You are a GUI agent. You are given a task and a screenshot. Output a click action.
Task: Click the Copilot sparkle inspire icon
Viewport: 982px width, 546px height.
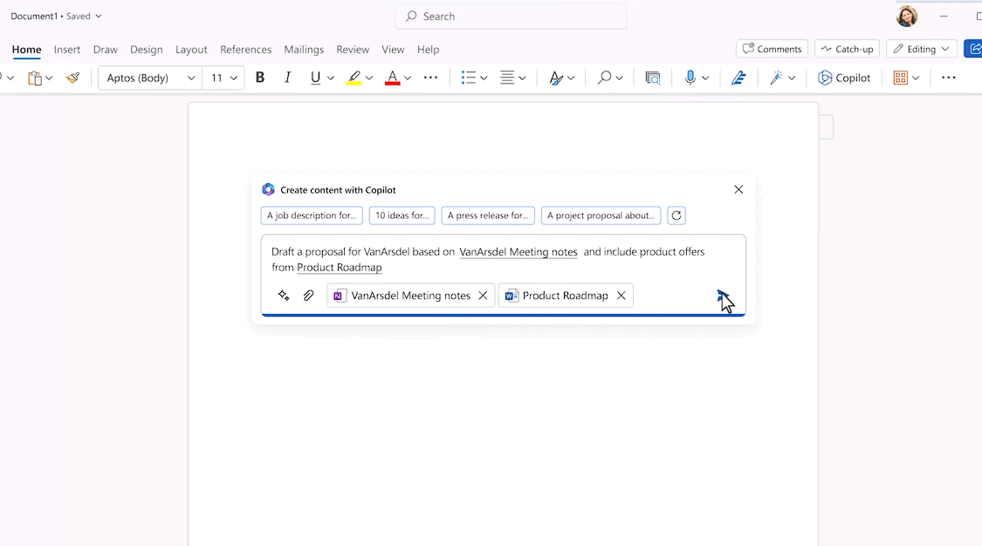click(284, 295)
